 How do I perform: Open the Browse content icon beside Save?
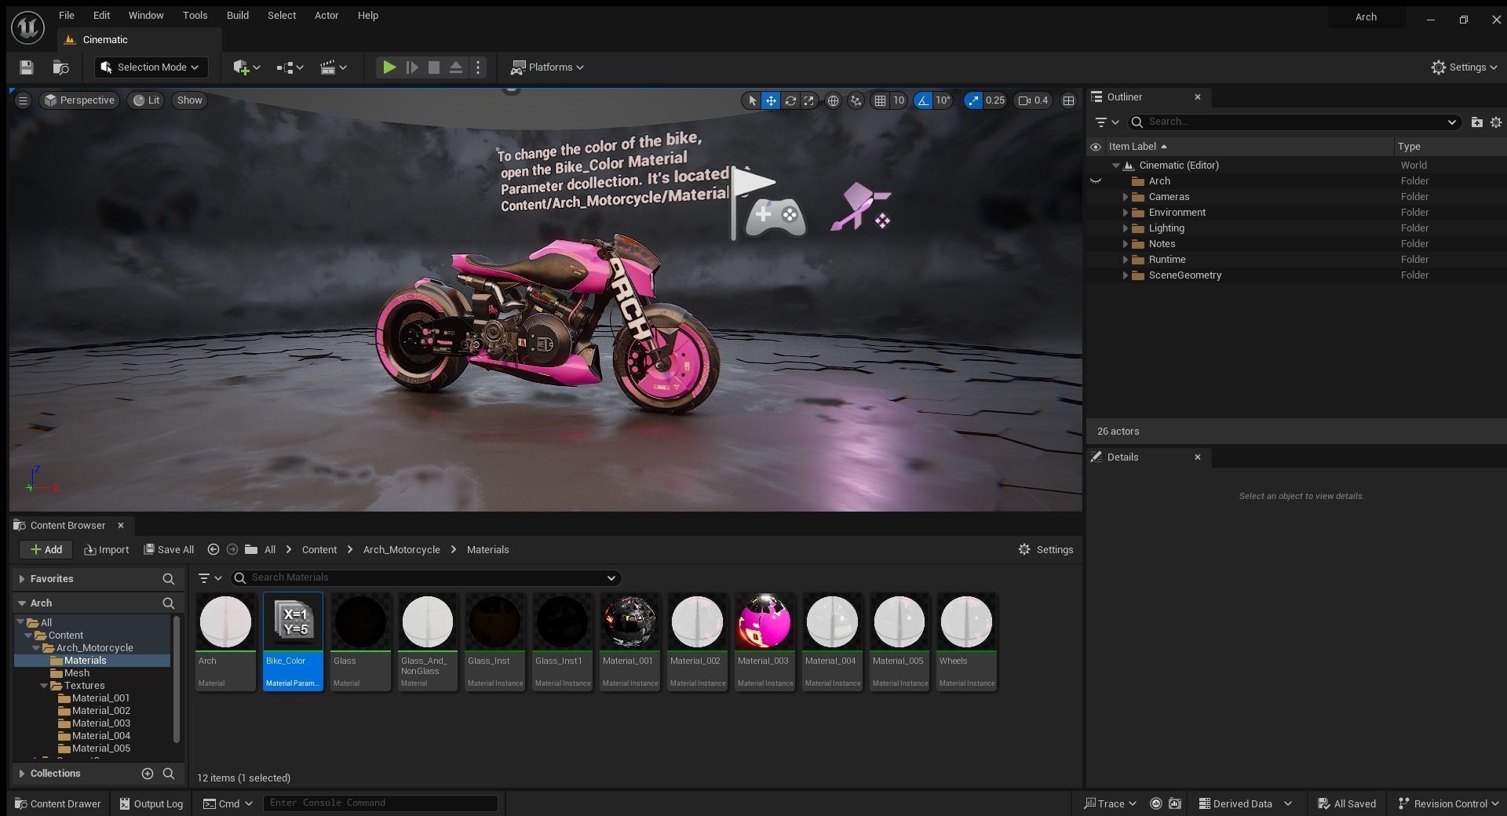pyautogui.click(x=60, y=67)
